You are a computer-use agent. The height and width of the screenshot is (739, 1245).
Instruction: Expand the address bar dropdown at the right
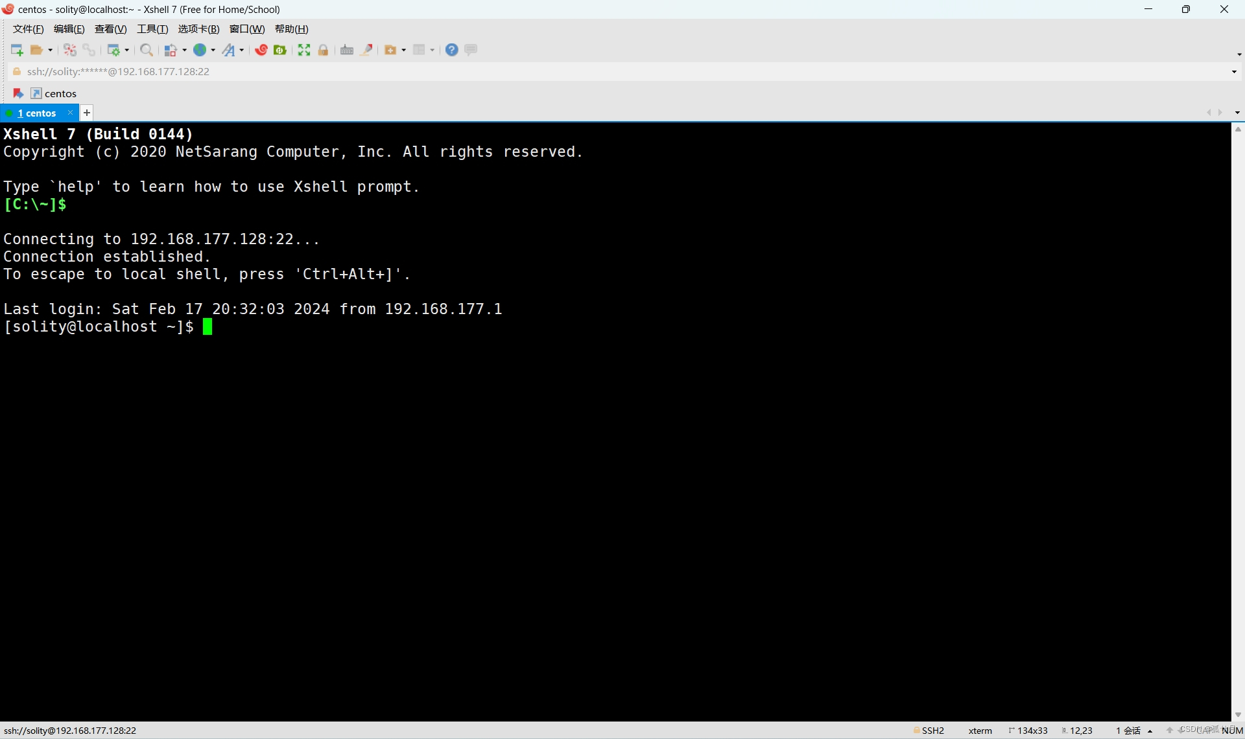[1234, 71]
